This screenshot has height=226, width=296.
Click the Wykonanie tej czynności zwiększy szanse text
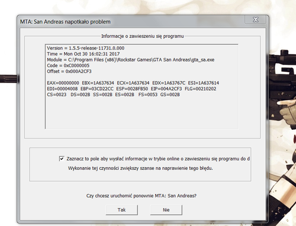[140, 168]
